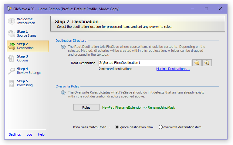Click the Step 1 source folders icon
Viewport: 233px width, 145px height.
pos(12,34)
